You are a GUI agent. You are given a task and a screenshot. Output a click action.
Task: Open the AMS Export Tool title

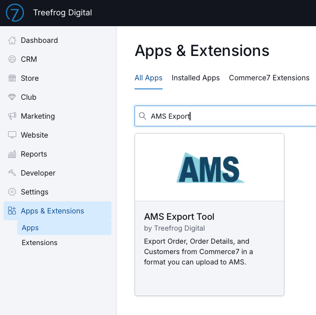pyautogui.click(x=179, y=217)
